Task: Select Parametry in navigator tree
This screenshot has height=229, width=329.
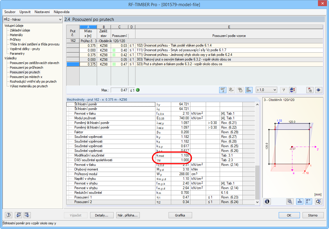Action: (x=17, y=54)
